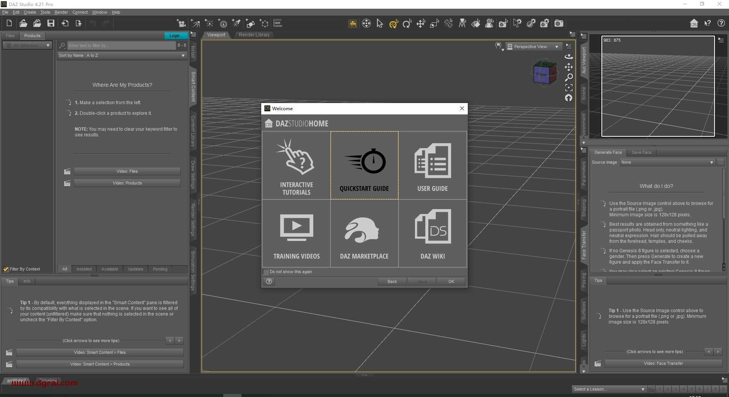Click the Smart Content filter text field
Screen dimensions: 729x397
tap(121, 45)
